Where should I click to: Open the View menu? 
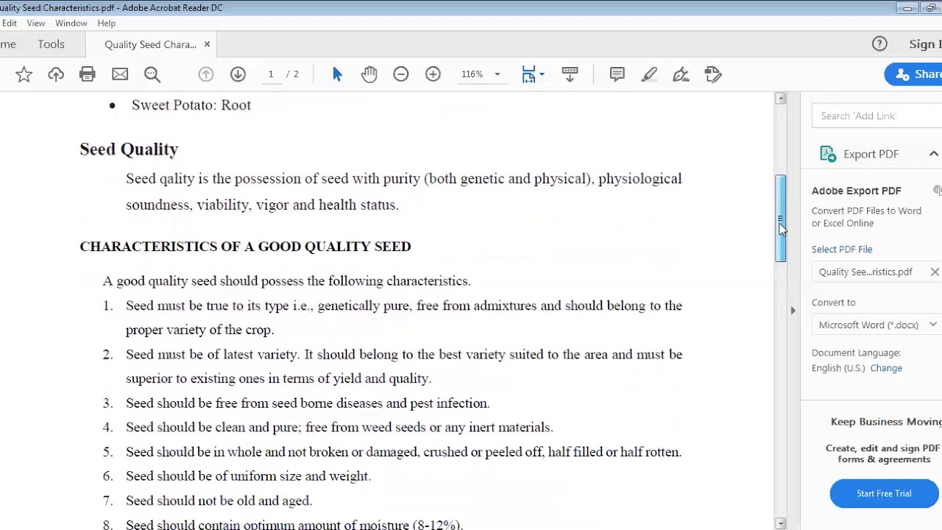35,23
